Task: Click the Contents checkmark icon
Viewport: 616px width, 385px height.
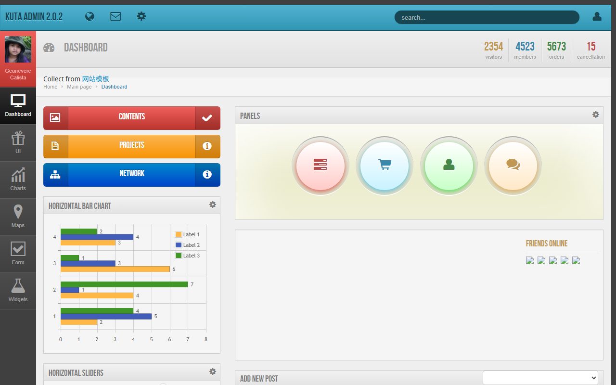Action: 207,118
